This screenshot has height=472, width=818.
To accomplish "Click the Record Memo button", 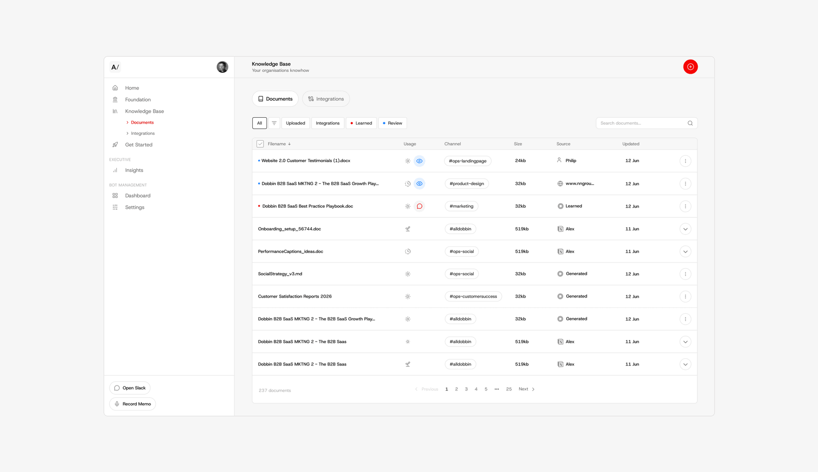I will 133,404.
